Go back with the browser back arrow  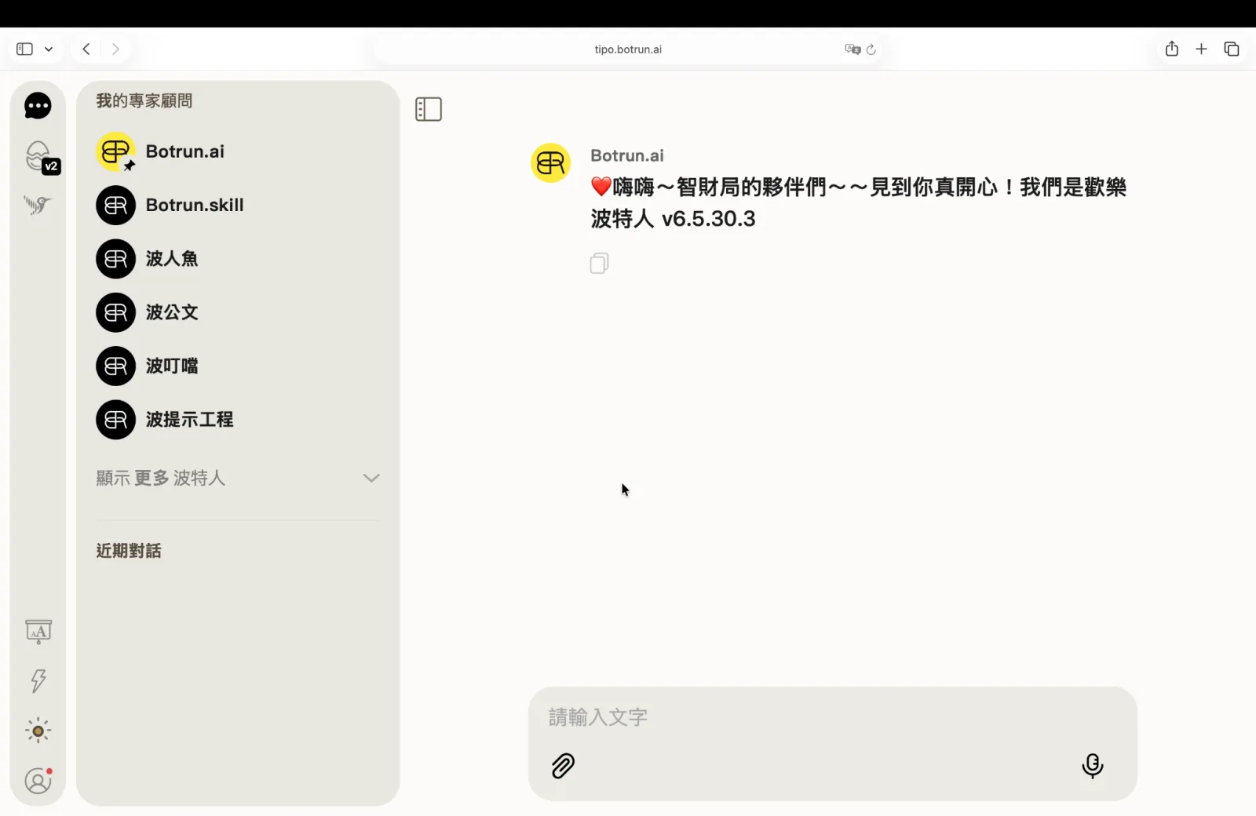(x=86, y=49)
